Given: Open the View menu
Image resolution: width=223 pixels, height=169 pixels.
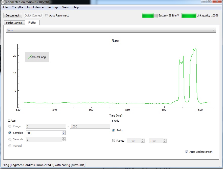Looking at the screenshot, I should [x=65, y=7].
